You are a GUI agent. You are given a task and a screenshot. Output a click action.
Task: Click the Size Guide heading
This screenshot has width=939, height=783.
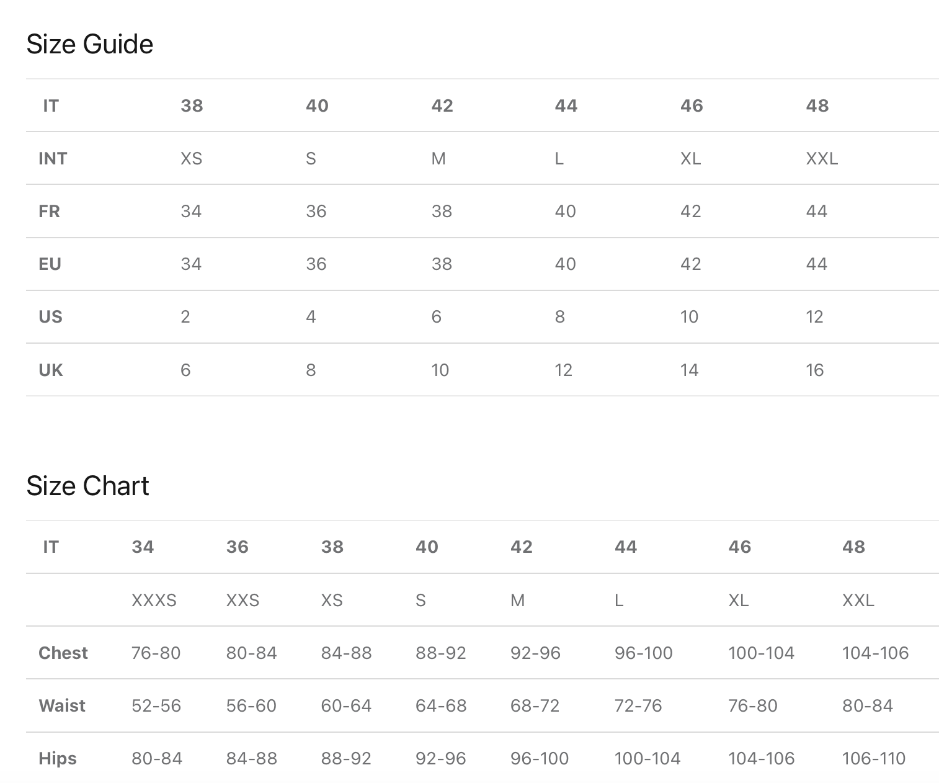click(x=90, y=44)
